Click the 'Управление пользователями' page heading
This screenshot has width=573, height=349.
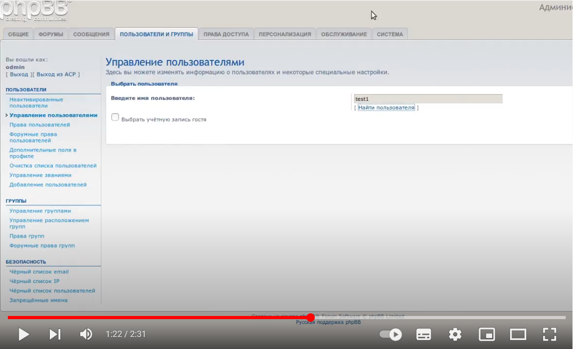tap(175, 62)
